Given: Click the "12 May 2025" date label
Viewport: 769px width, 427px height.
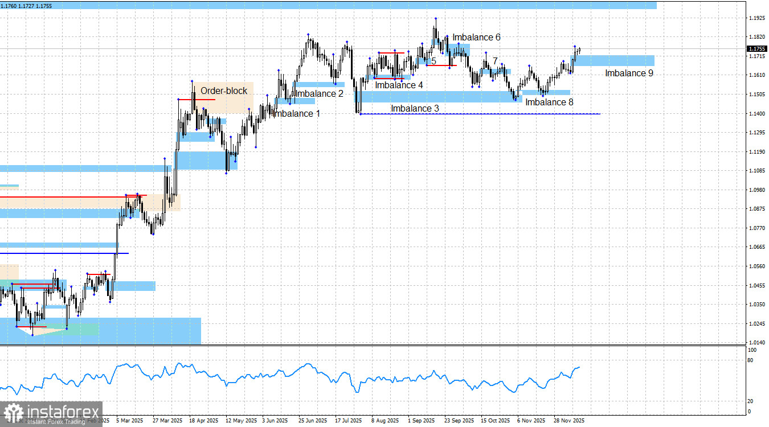Looking at the screenshot, I should 240,421.
